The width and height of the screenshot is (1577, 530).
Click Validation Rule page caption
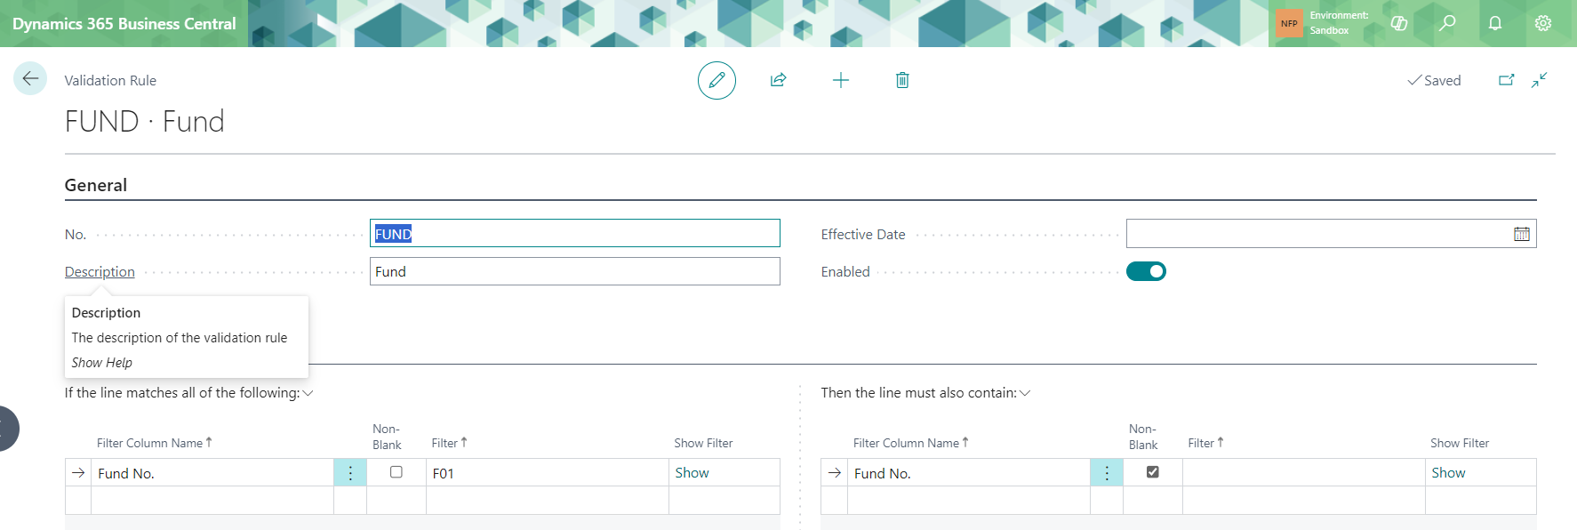pos(110,80)
